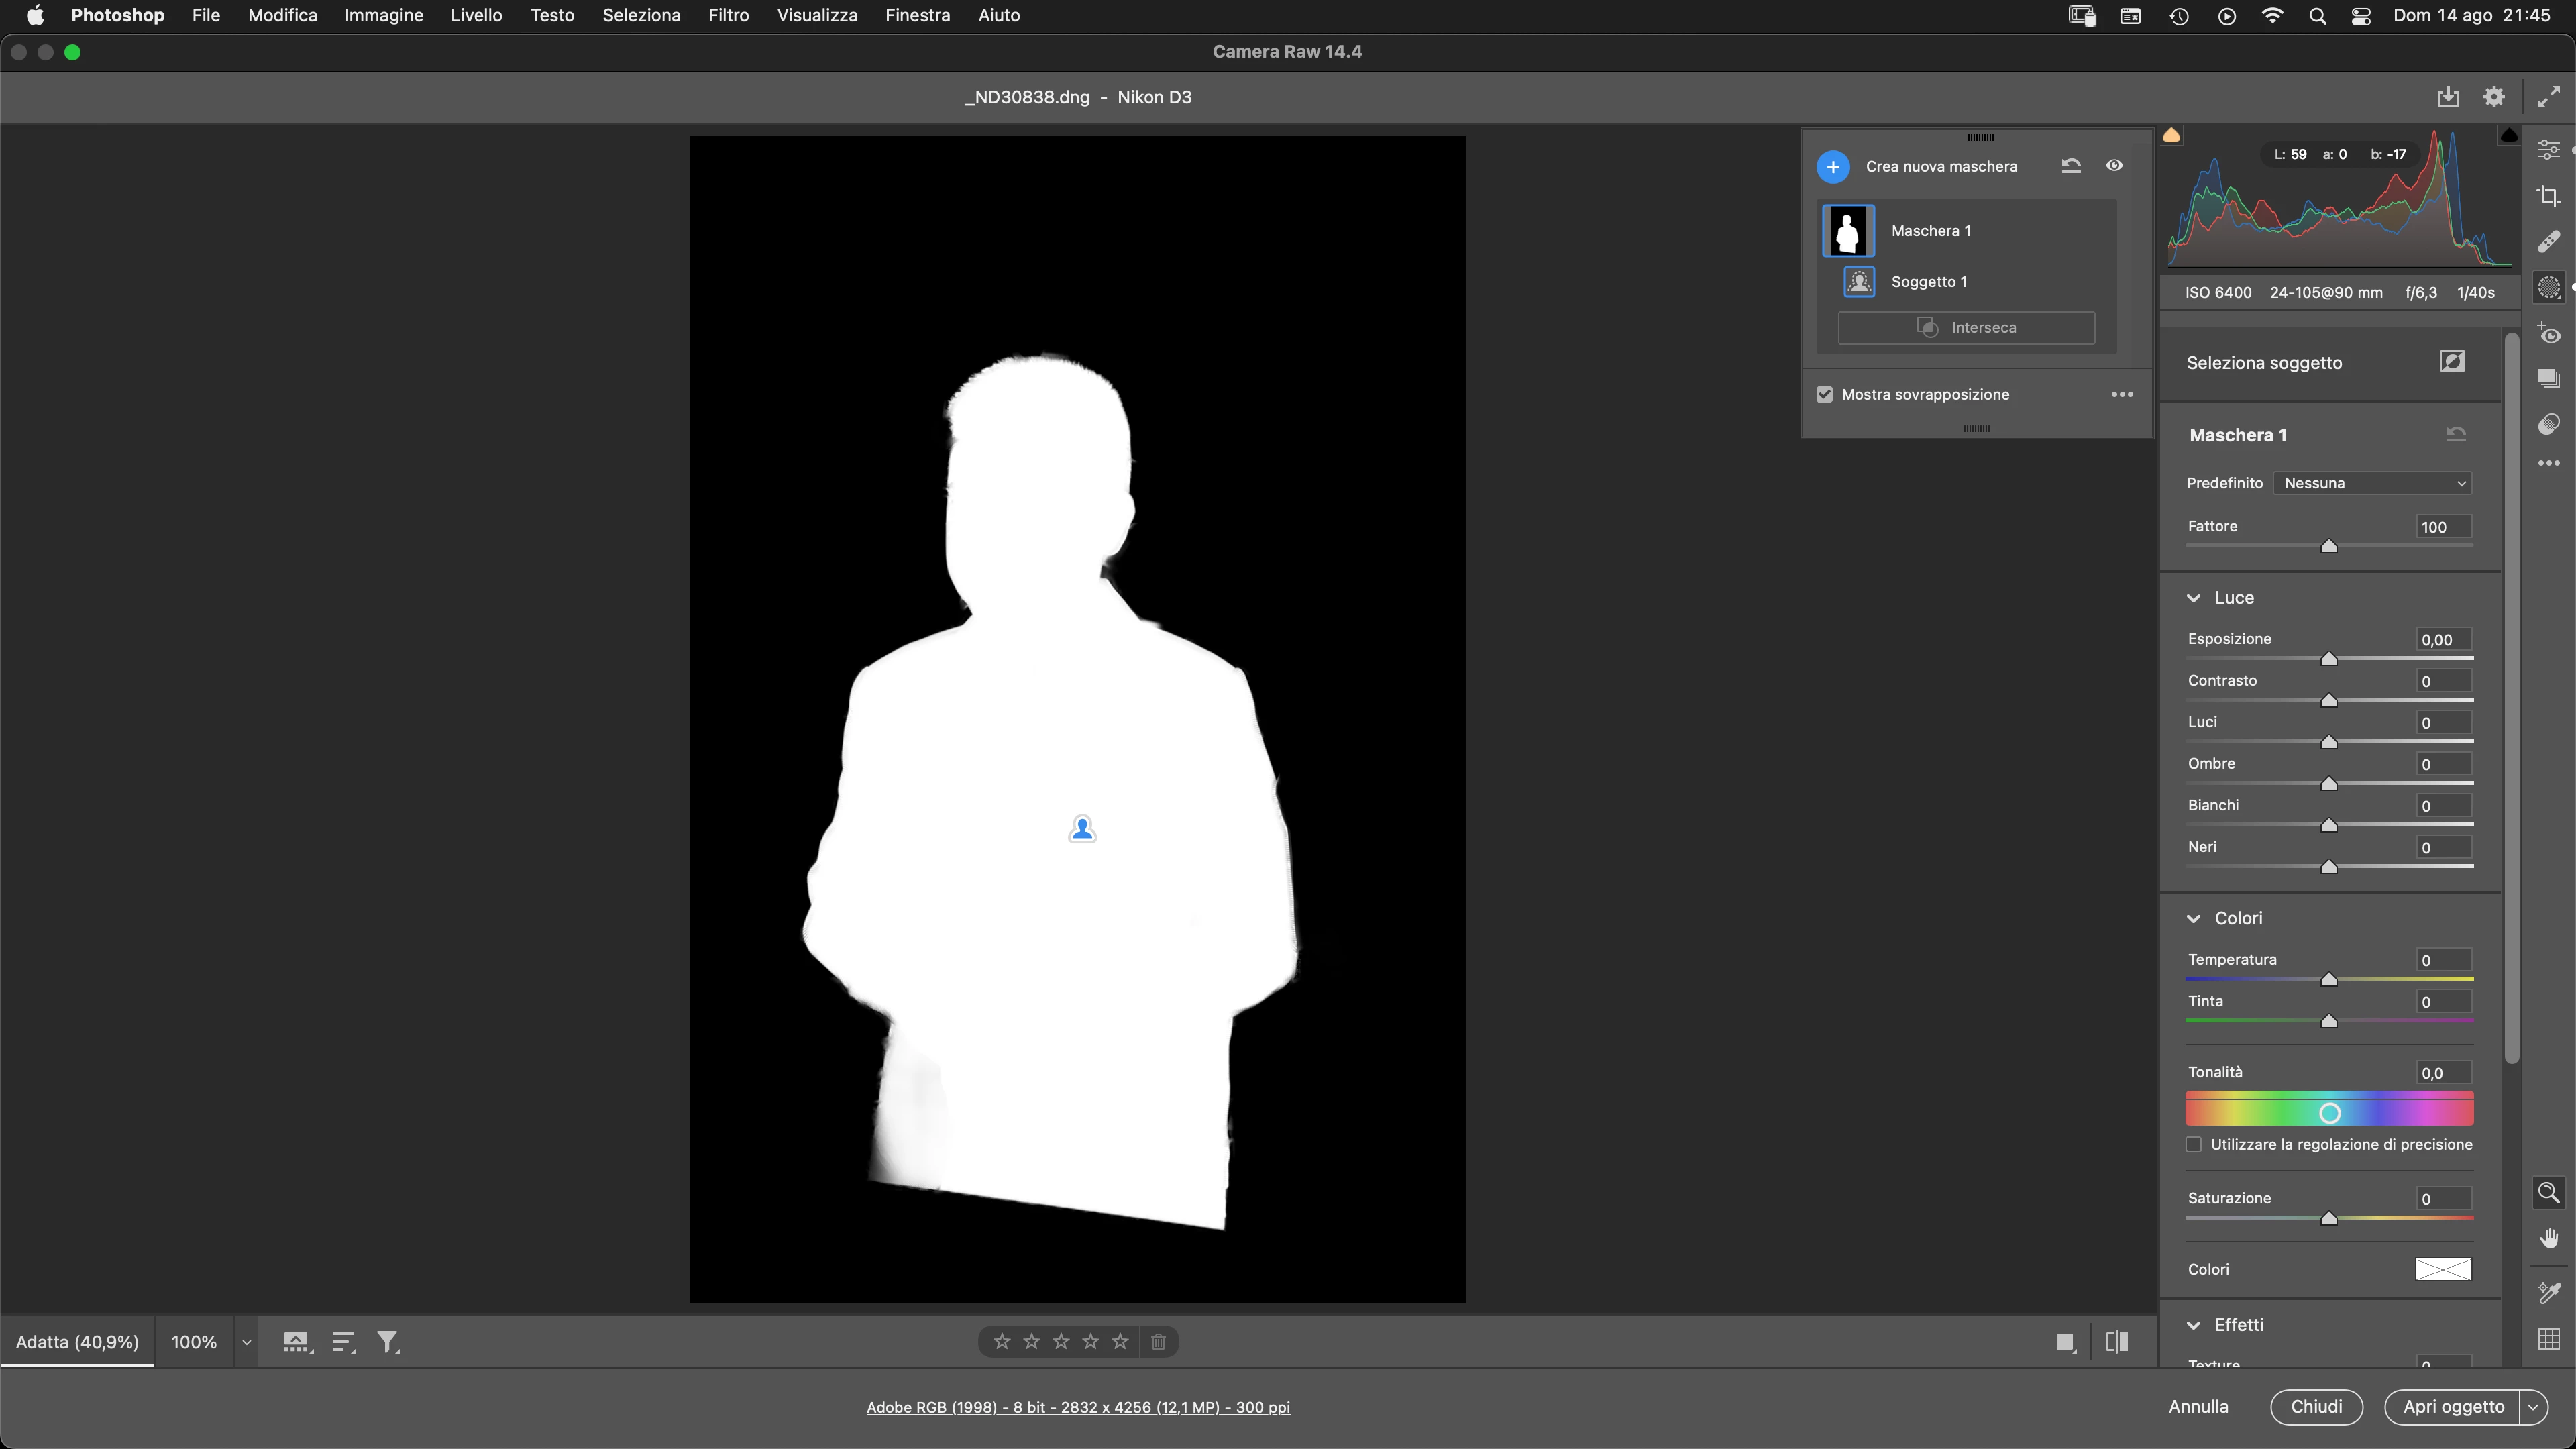Screen dimensions: 2576x1449
Task: Select the Healing brush tool
Action: click(x=2549, y=241)
